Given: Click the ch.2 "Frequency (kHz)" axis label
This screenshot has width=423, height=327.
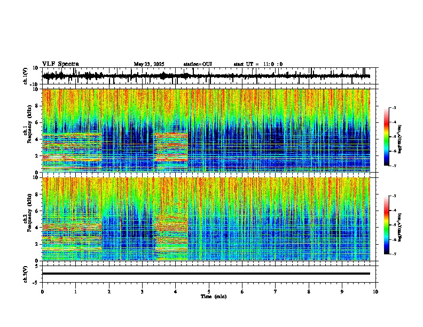Looking at the screenshot, I should [x=29, y=213].
